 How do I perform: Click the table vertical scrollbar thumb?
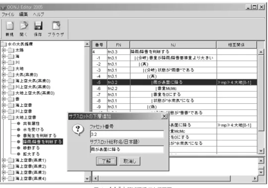pyautogui.click(x=261, y=93)
